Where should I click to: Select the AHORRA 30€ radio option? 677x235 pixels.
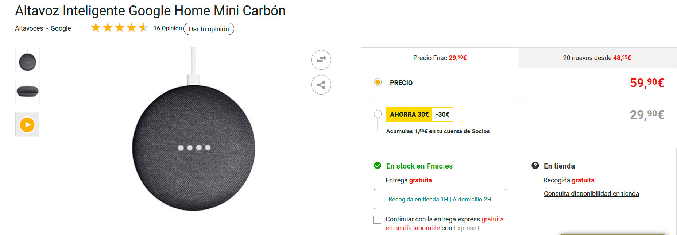[378, 114]
